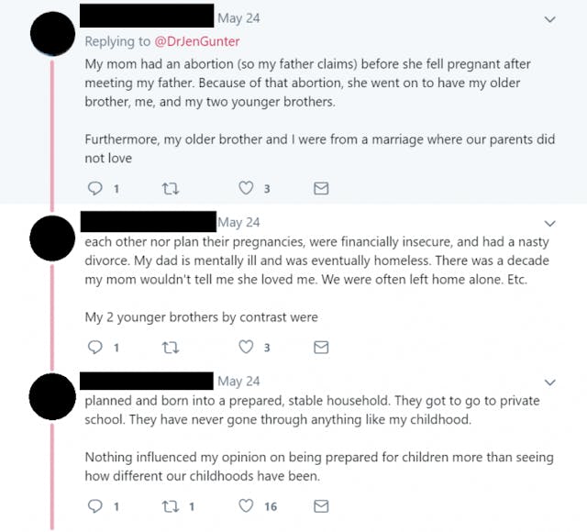Click the first tweet's May 24 timestamp
The width and height of the screenshot is (587, 532).
pyautogui.click(x=238, y=18)
